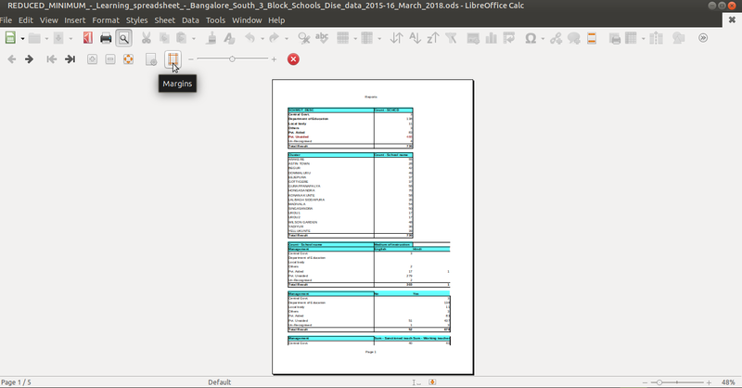Toggle the Full Screen preview icon
Viewport: 742px width, 388px height.
128,59
